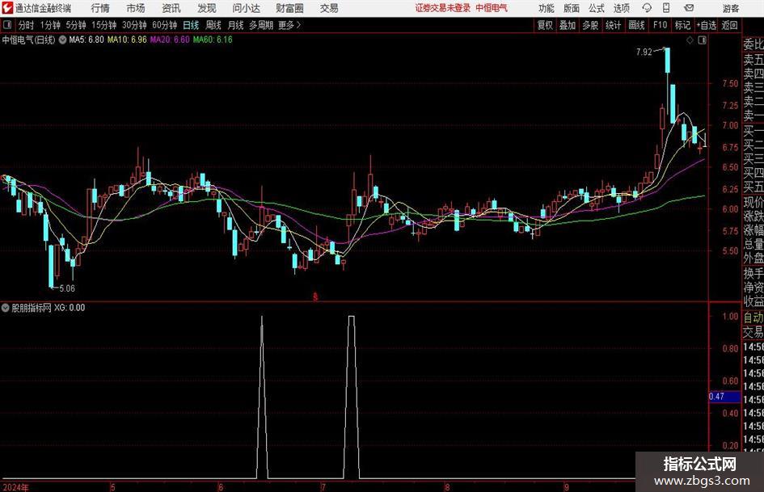Viewport: 764px width, 492px height.
Task: Open the 资讯 menu
Action: (x=171, y=8)
